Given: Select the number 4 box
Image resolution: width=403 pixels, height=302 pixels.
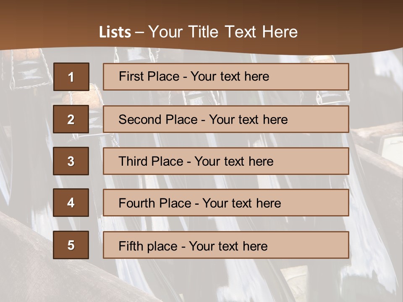Looking at the screenshot, I should [x=71, y=203].
